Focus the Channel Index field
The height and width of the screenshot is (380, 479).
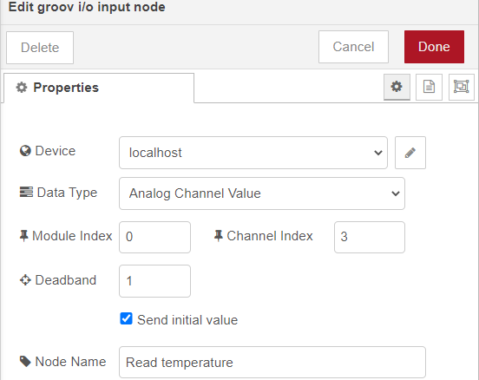370,237
